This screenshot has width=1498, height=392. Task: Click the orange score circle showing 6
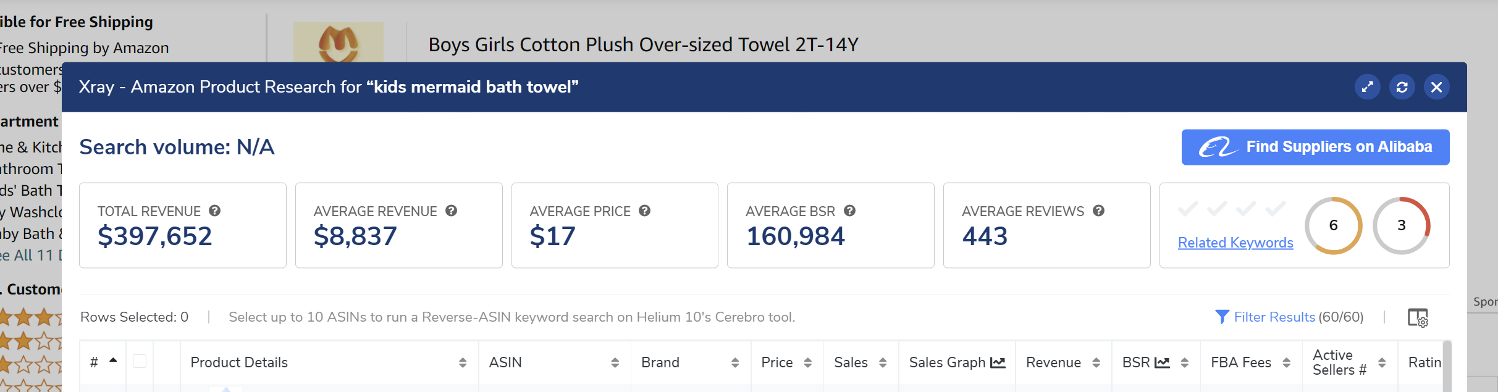[x=1333, y=225]
